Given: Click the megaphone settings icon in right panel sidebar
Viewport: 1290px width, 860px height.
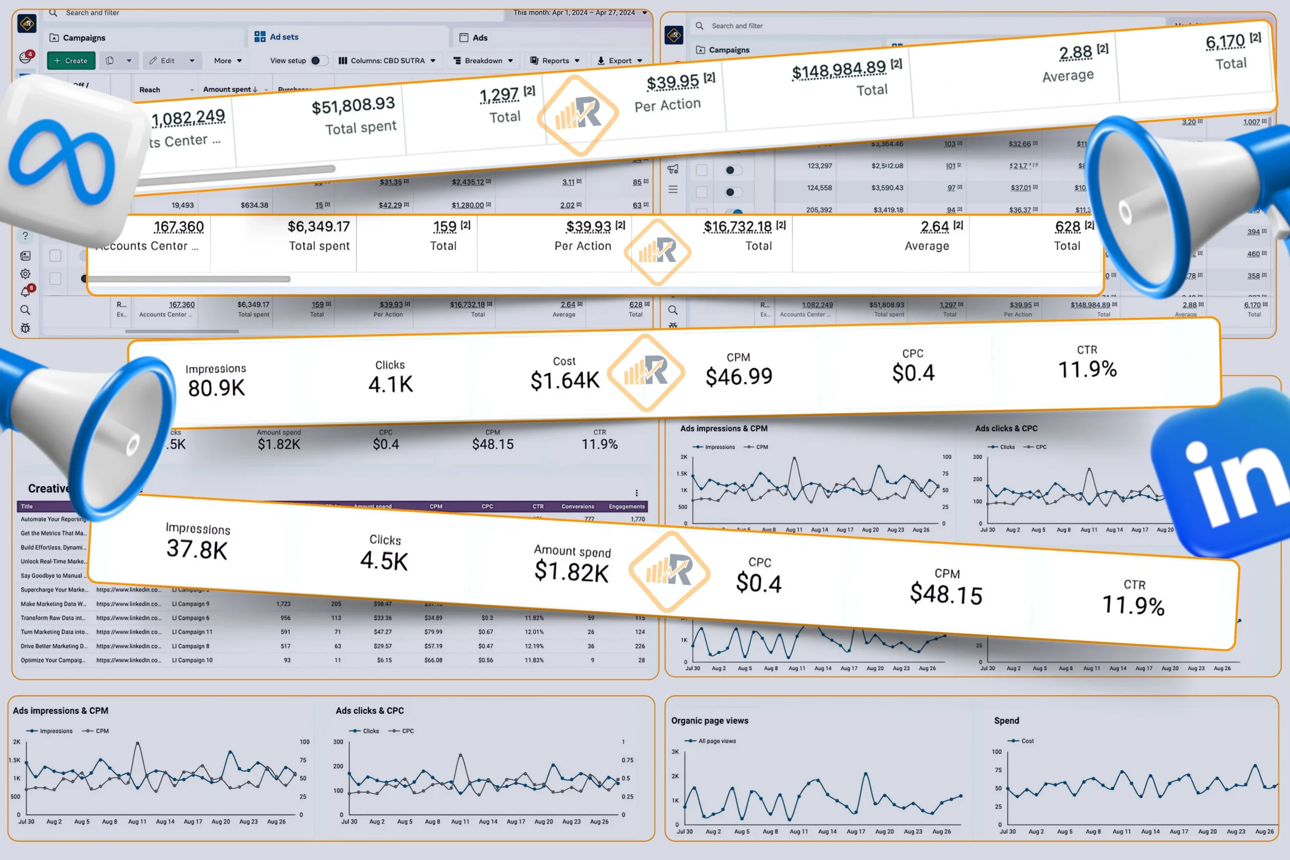Looking at the screenshot, I should coord(673,169).
